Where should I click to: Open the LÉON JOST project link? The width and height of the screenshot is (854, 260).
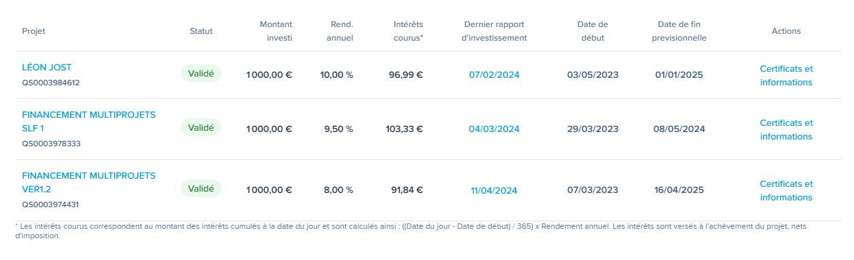point(47,68)
